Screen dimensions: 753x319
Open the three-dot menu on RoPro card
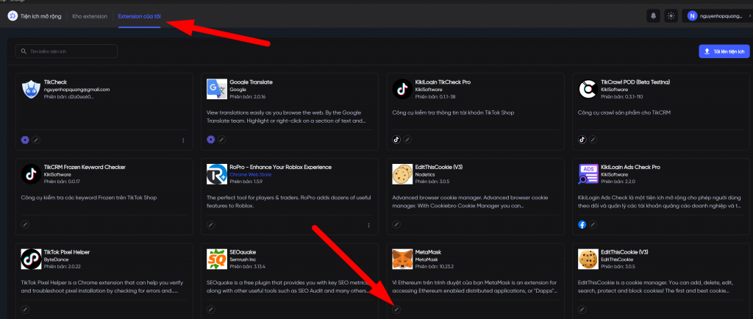(369, 225)
